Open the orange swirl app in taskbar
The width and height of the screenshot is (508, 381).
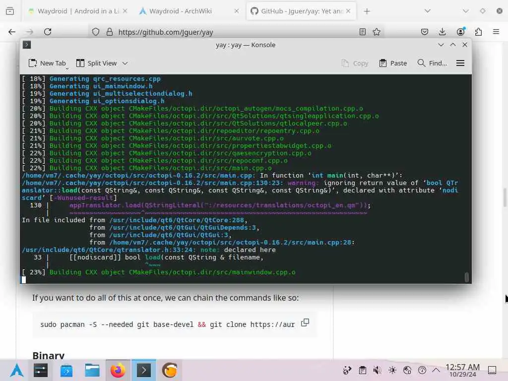[170, 370]
